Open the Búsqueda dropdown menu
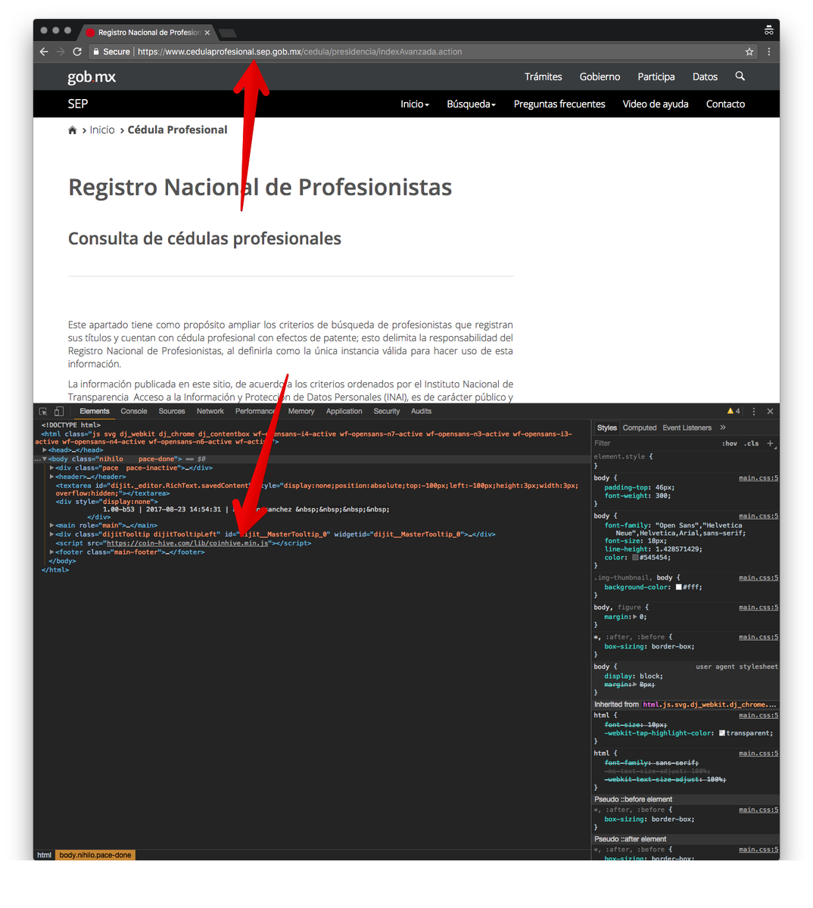Image resolution: width=813 pixels, height=908 pixels. pos(471,104)
